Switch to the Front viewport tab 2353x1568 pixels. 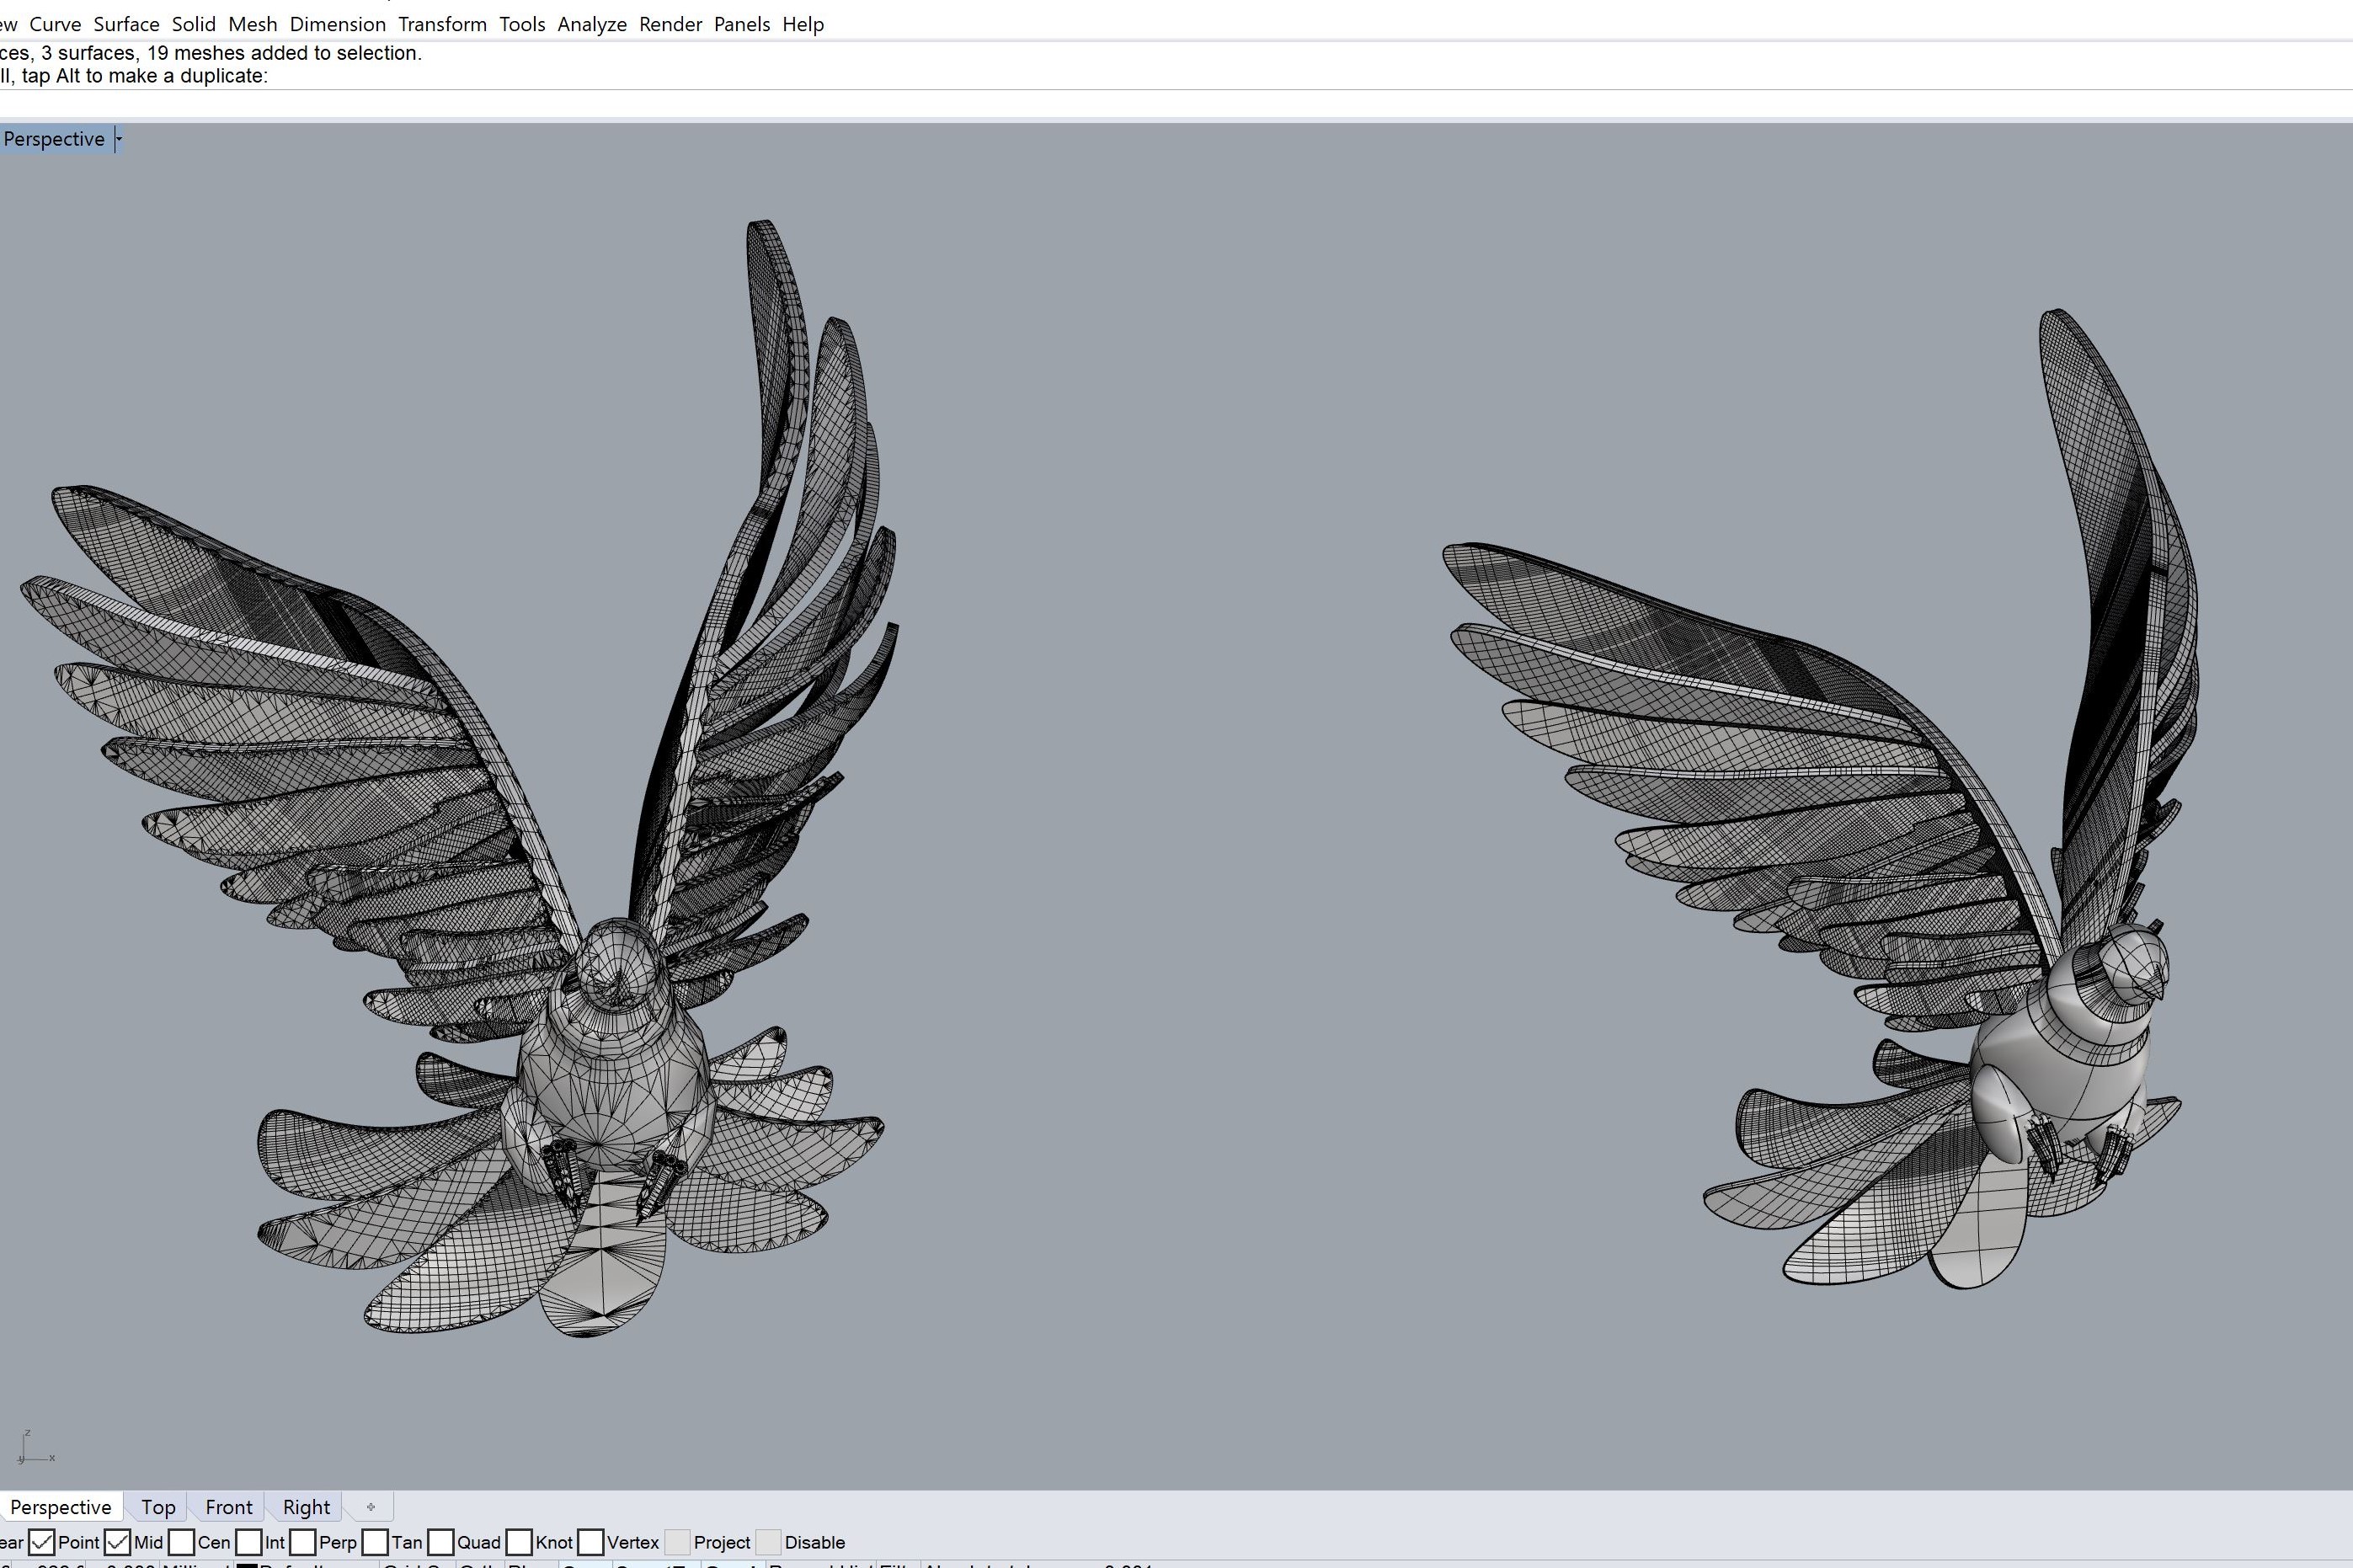228,1507
